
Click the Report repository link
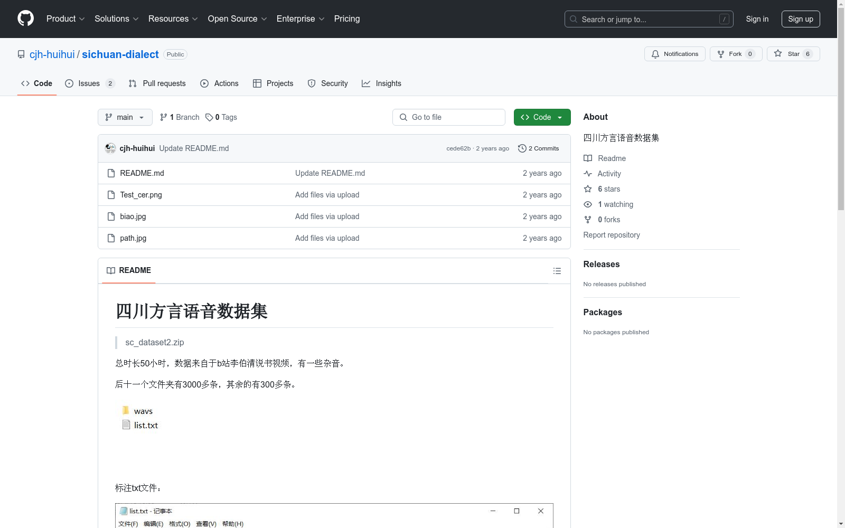612,235
